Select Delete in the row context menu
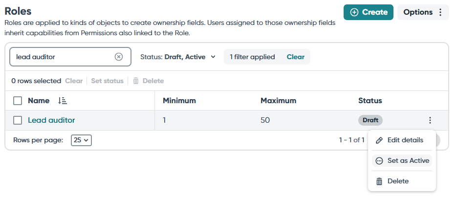Viewport: 457px width, 198px height. (402, 181)
